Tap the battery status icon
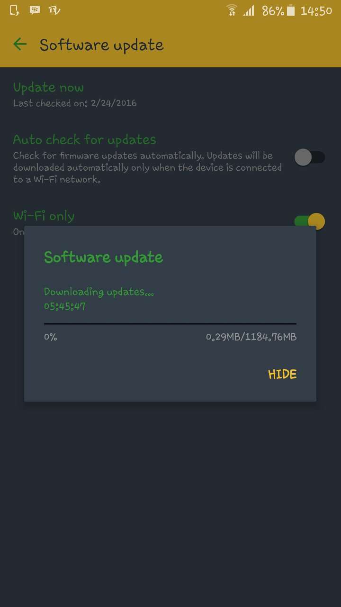This screenshot has width=341, height=607. tap(291, 10)
